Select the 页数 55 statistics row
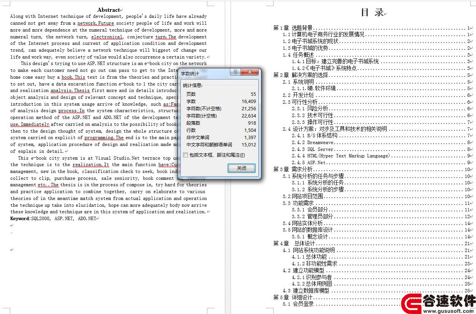This screenshot has width=476, height=314. click(x=221, y=94)
